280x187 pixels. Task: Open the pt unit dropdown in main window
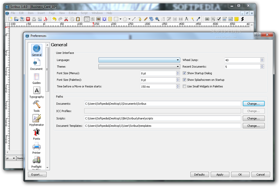(x=11, y=158)
